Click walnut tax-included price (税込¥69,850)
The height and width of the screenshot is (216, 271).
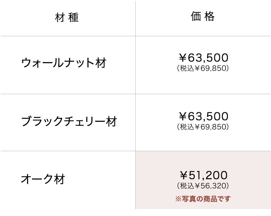203,69
